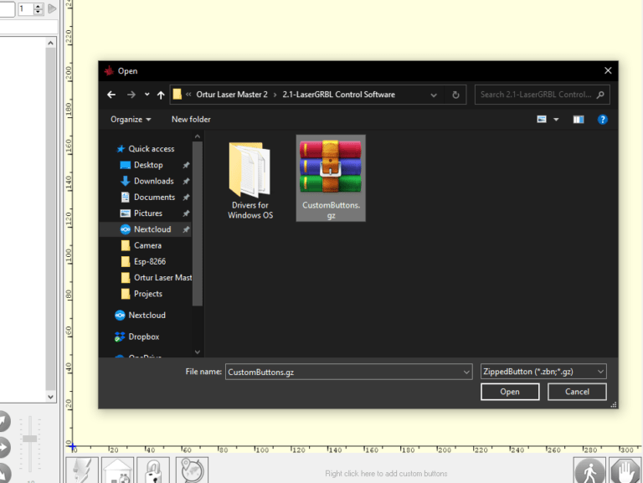
Task: Click the search box in Open dialog
Action: (x=543, y=95)
